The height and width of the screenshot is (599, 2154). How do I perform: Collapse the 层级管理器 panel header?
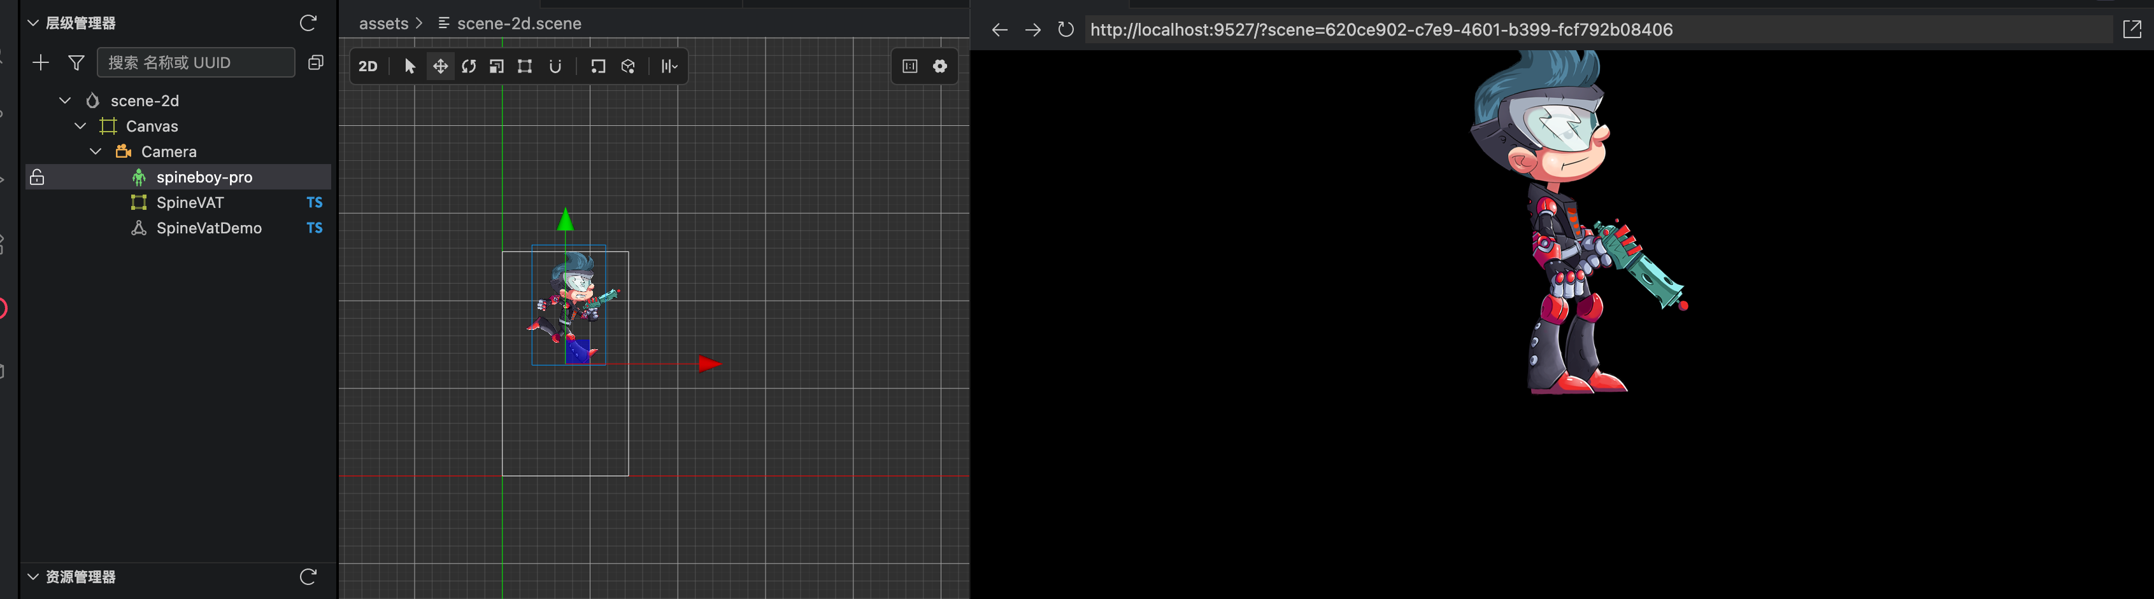(x=34, y=22)
